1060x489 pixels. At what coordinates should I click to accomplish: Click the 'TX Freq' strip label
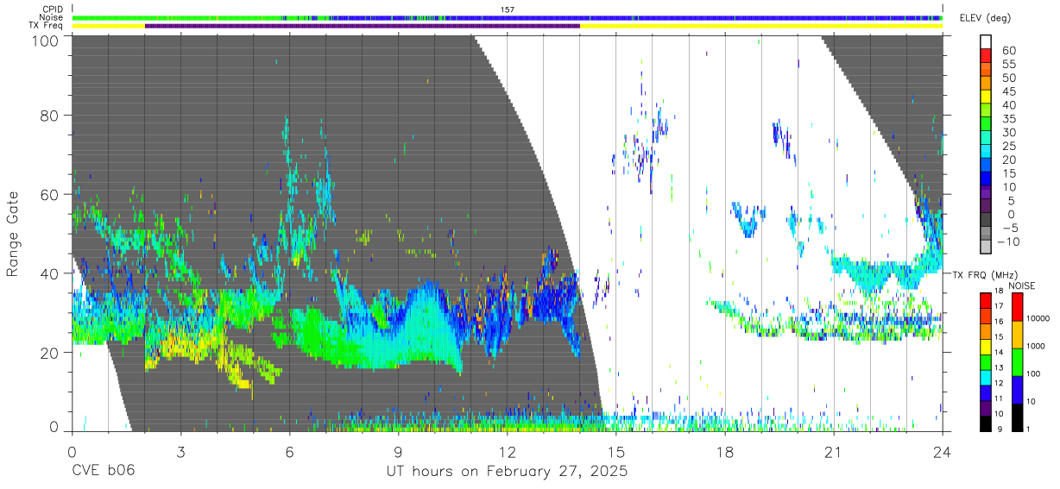[47, 26]
